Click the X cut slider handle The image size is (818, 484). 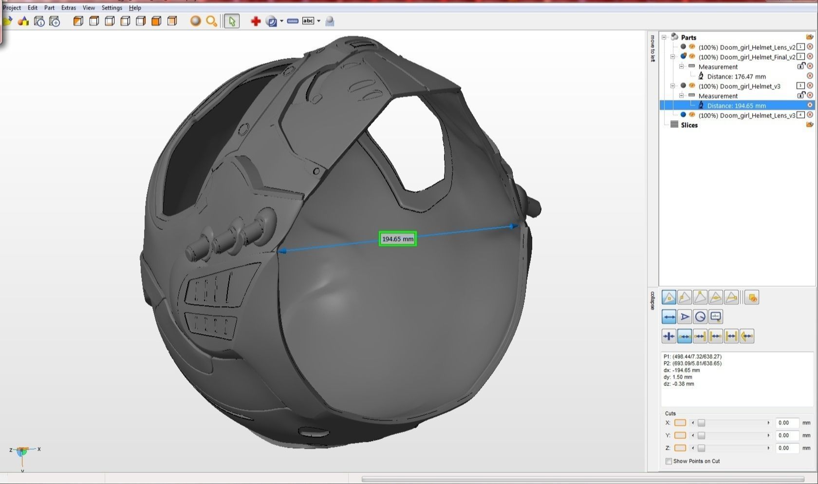[701, 423]
